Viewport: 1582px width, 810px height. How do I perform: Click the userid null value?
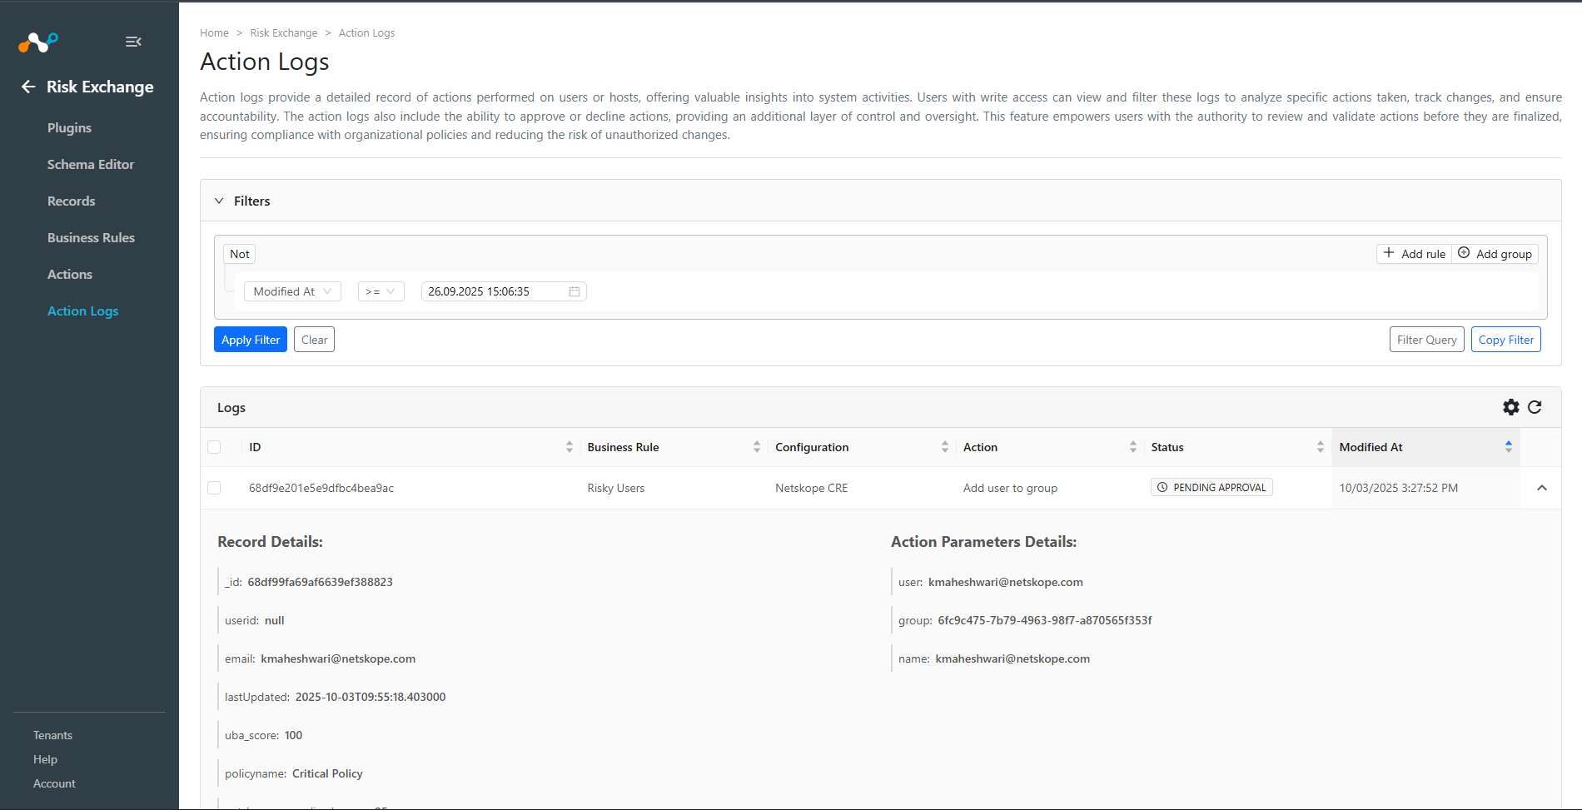pyautogui.click(x=274, y=620)
